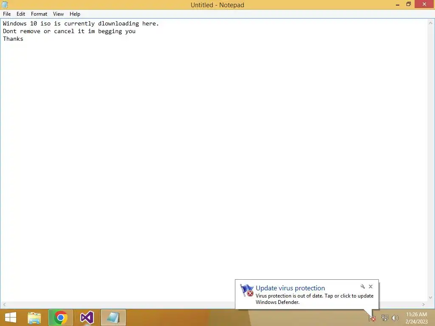Open the File menu

[x=7, y=14]
